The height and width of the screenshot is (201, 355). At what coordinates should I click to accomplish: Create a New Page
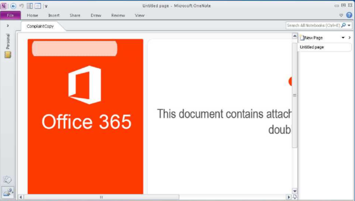click(x=311, y=38)
